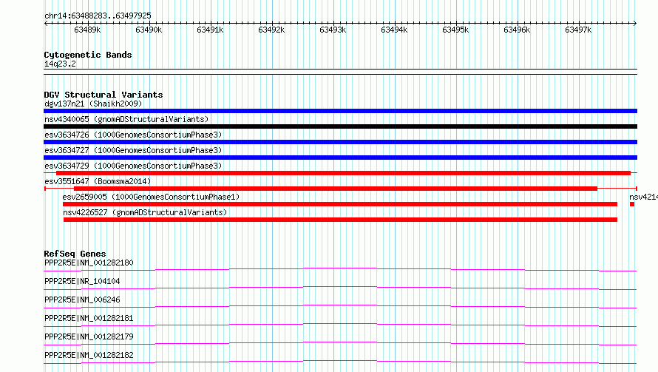Click the blue bar for dgv137n21
The image size is (658, 372).
[340, 111]
